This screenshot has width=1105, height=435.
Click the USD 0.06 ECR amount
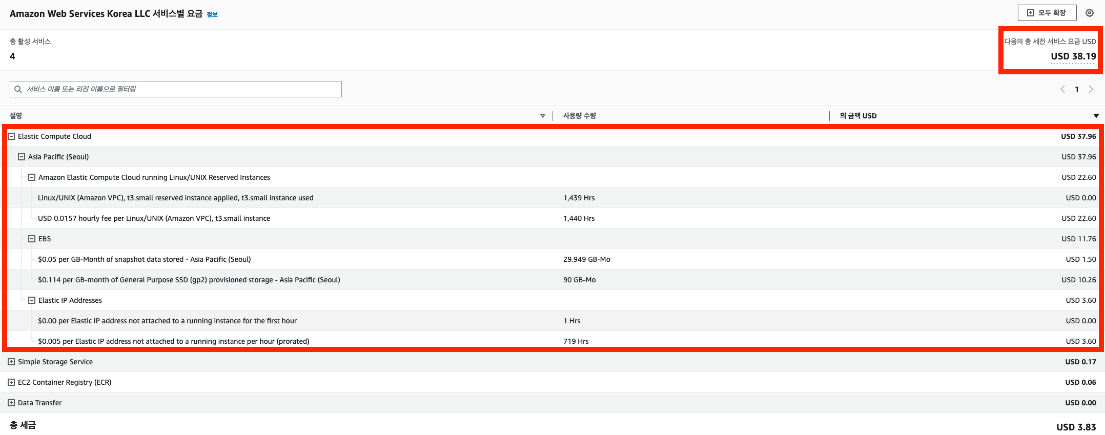coord(1081,382)
